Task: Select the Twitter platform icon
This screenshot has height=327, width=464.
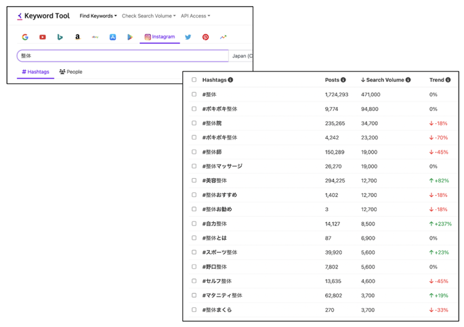Action: click(x=188, y=37)
